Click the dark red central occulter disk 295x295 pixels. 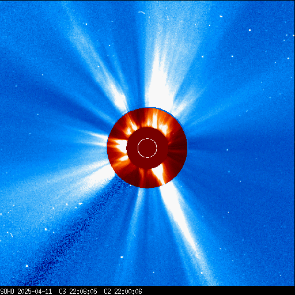[x=147, y=148]
